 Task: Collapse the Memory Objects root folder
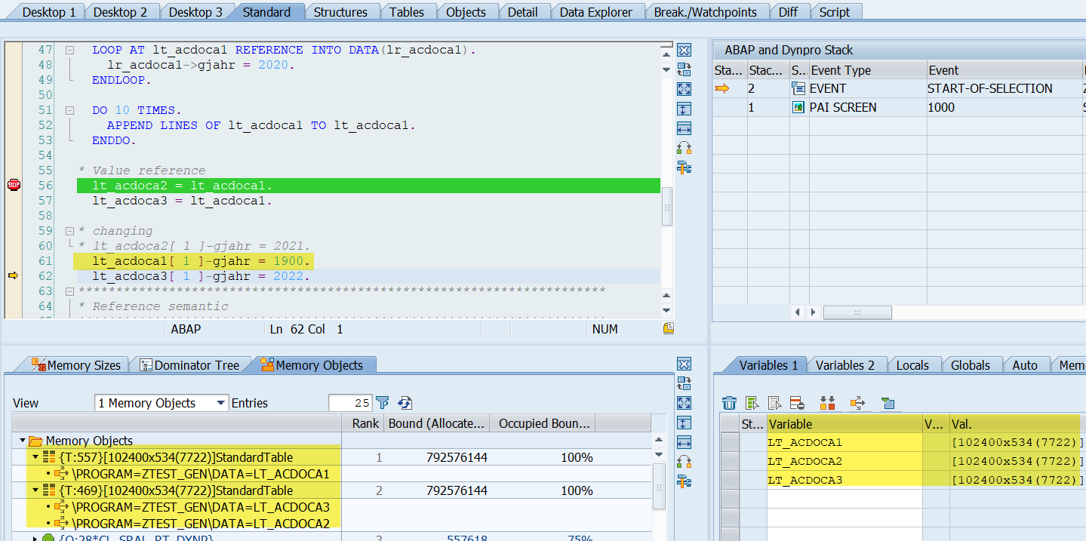pyautogui.click(x=21, y=438)
